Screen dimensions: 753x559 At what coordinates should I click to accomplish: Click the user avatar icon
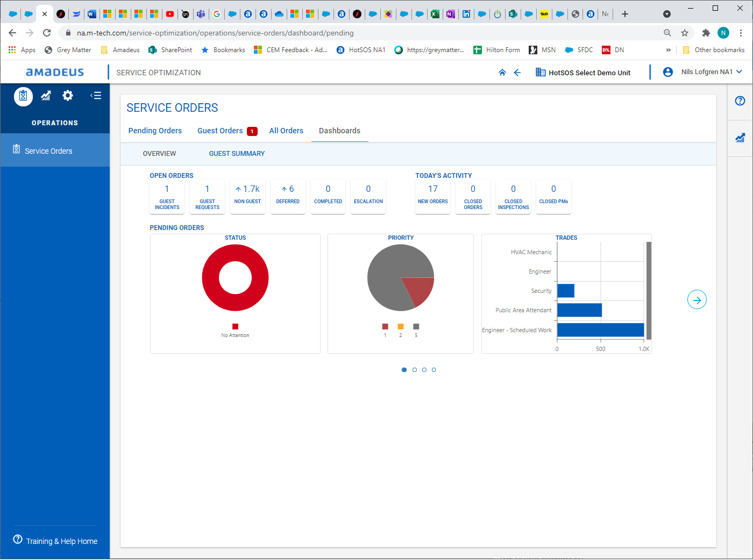pyautogui.click(x=668, y=72)
